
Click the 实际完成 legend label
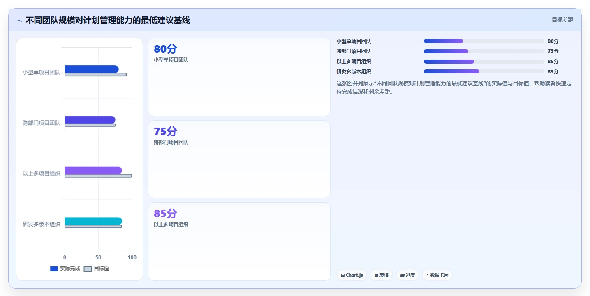[x=70, y=269]
